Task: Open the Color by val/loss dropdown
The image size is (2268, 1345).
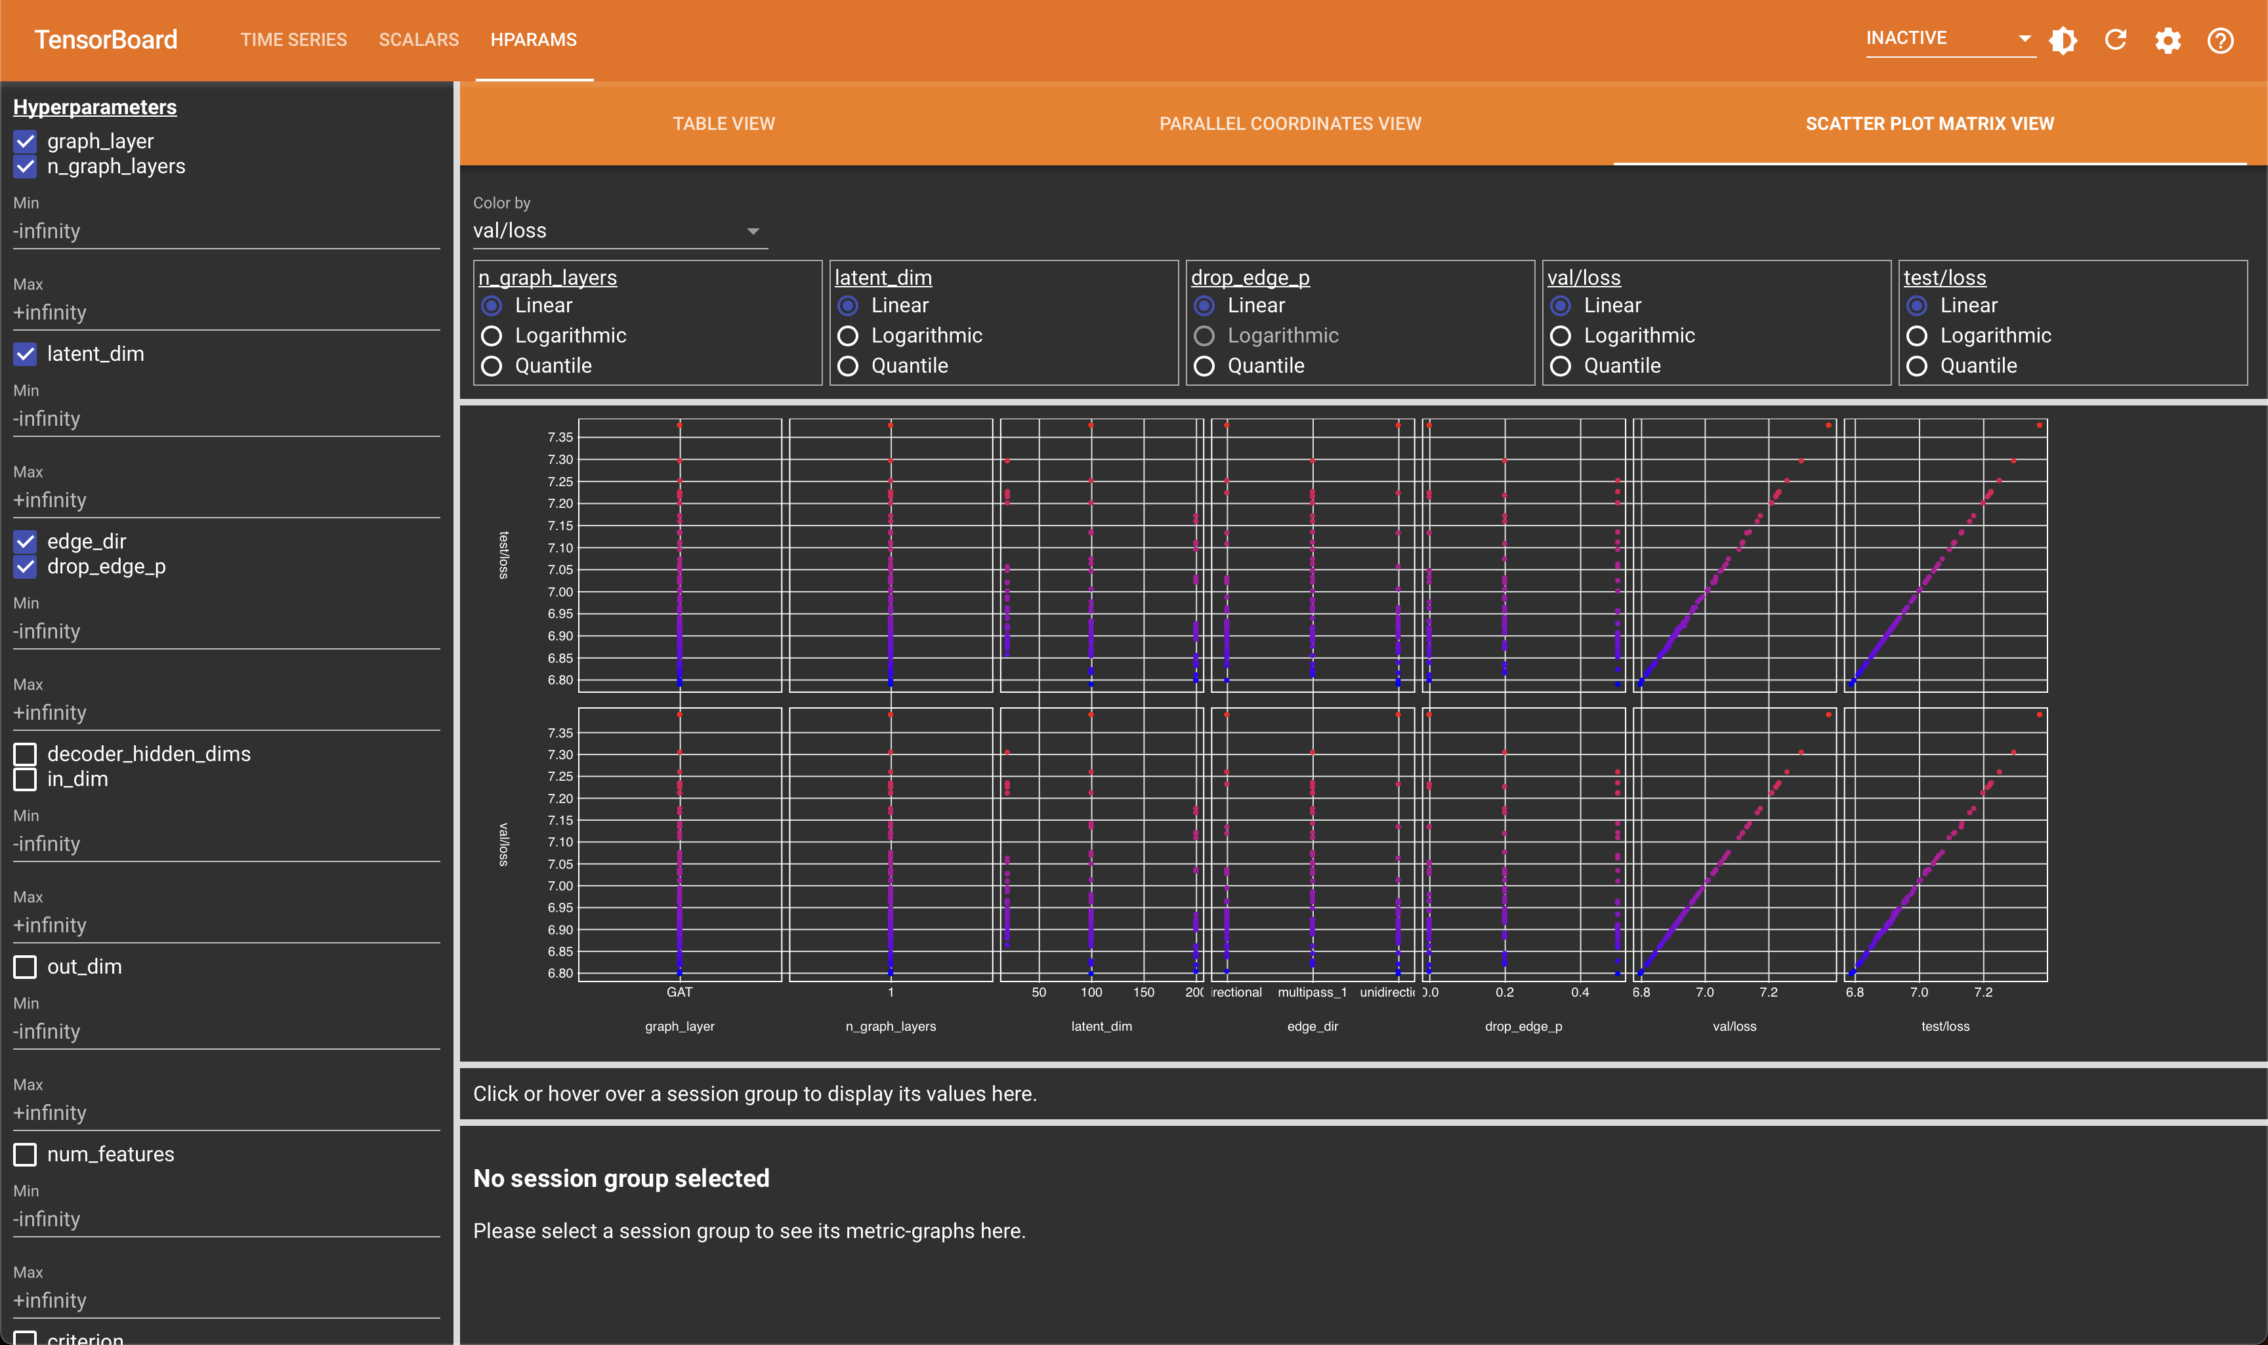Action: pos(618,231)
